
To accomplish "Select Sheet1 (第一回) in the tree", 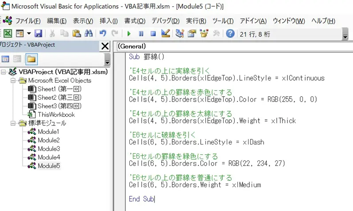I will [x=59, y=89].
